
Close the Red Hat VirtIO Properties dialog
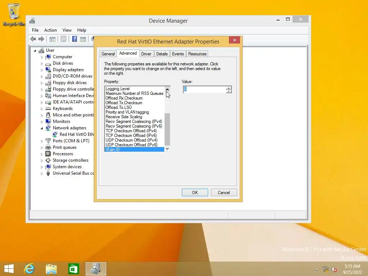click(234, 40)
